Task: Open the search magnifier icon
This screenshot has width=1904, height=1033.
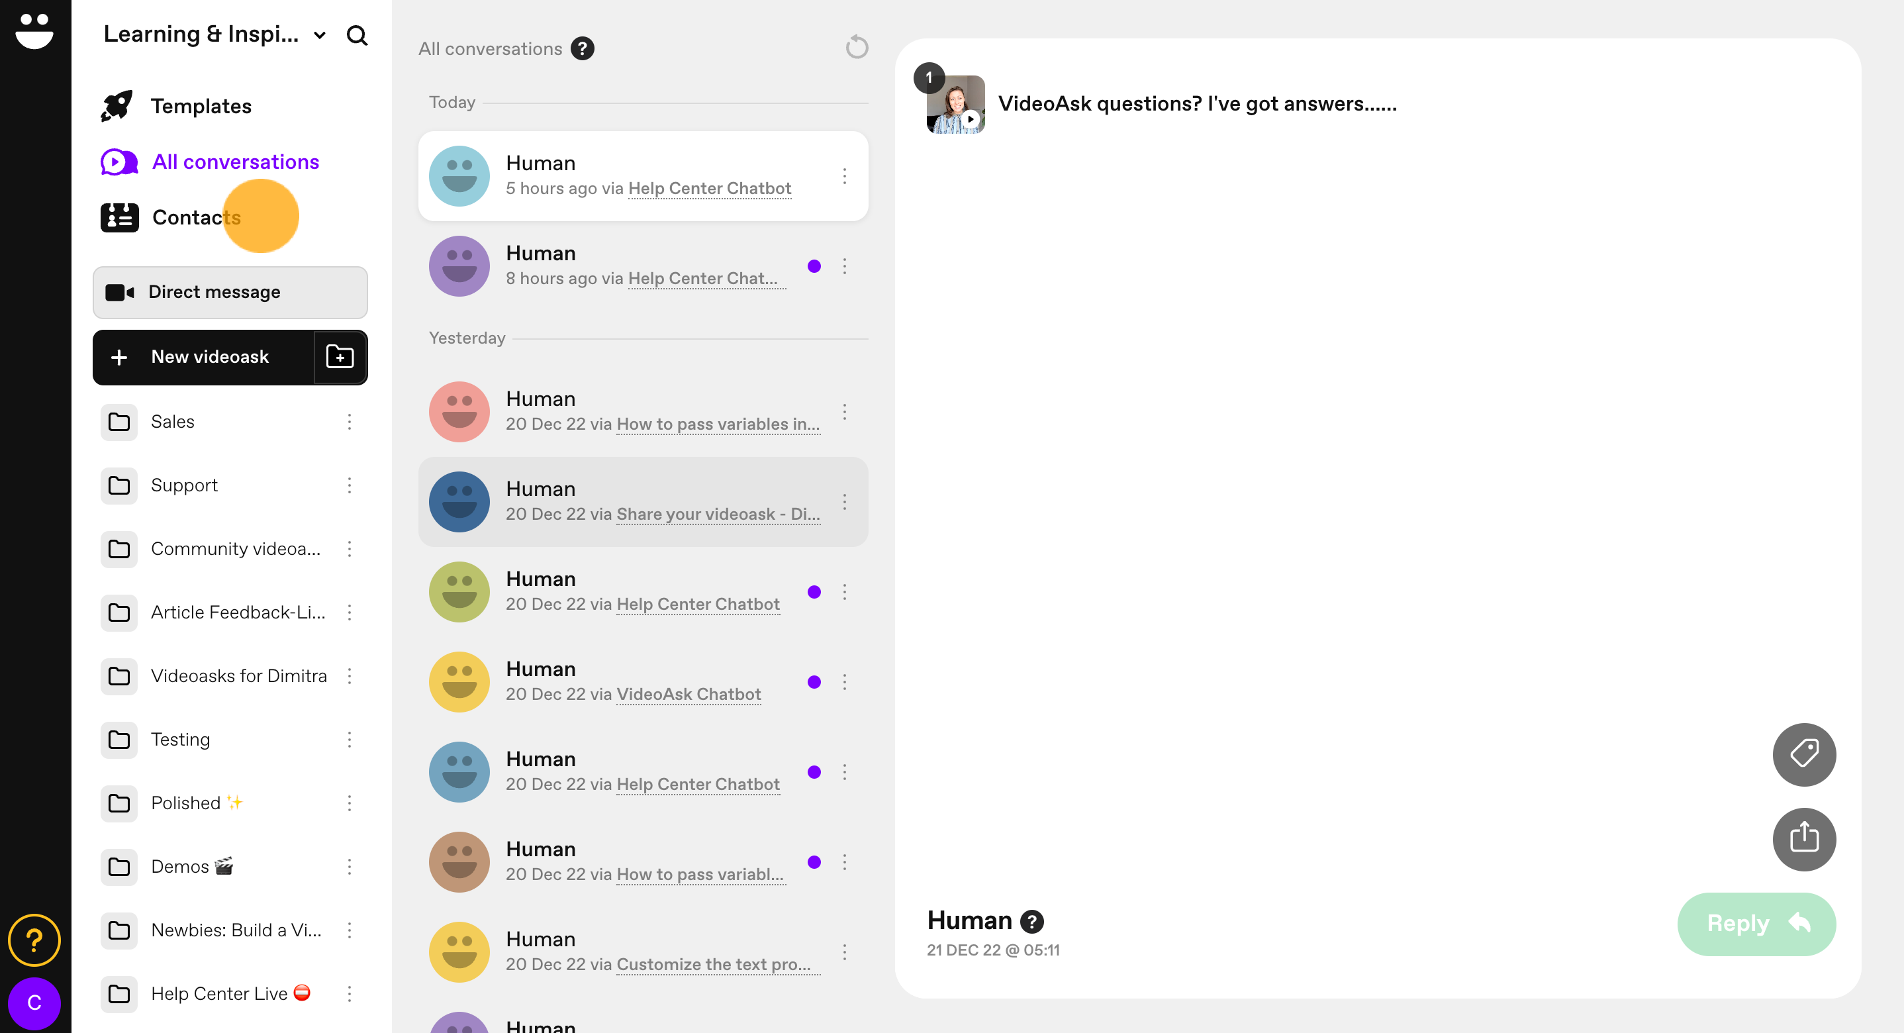Action: (x=357, y=34)
